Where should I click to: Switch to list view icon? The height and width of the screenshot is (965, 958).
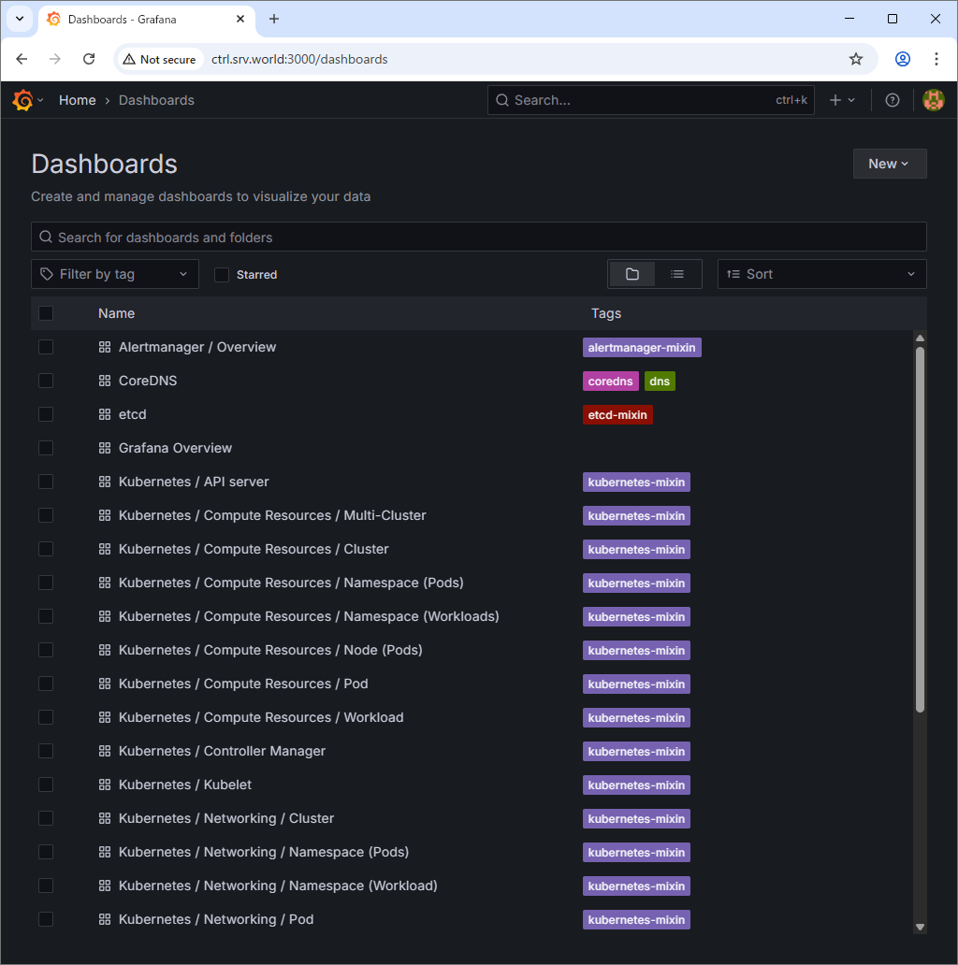(x=677, y=274)
